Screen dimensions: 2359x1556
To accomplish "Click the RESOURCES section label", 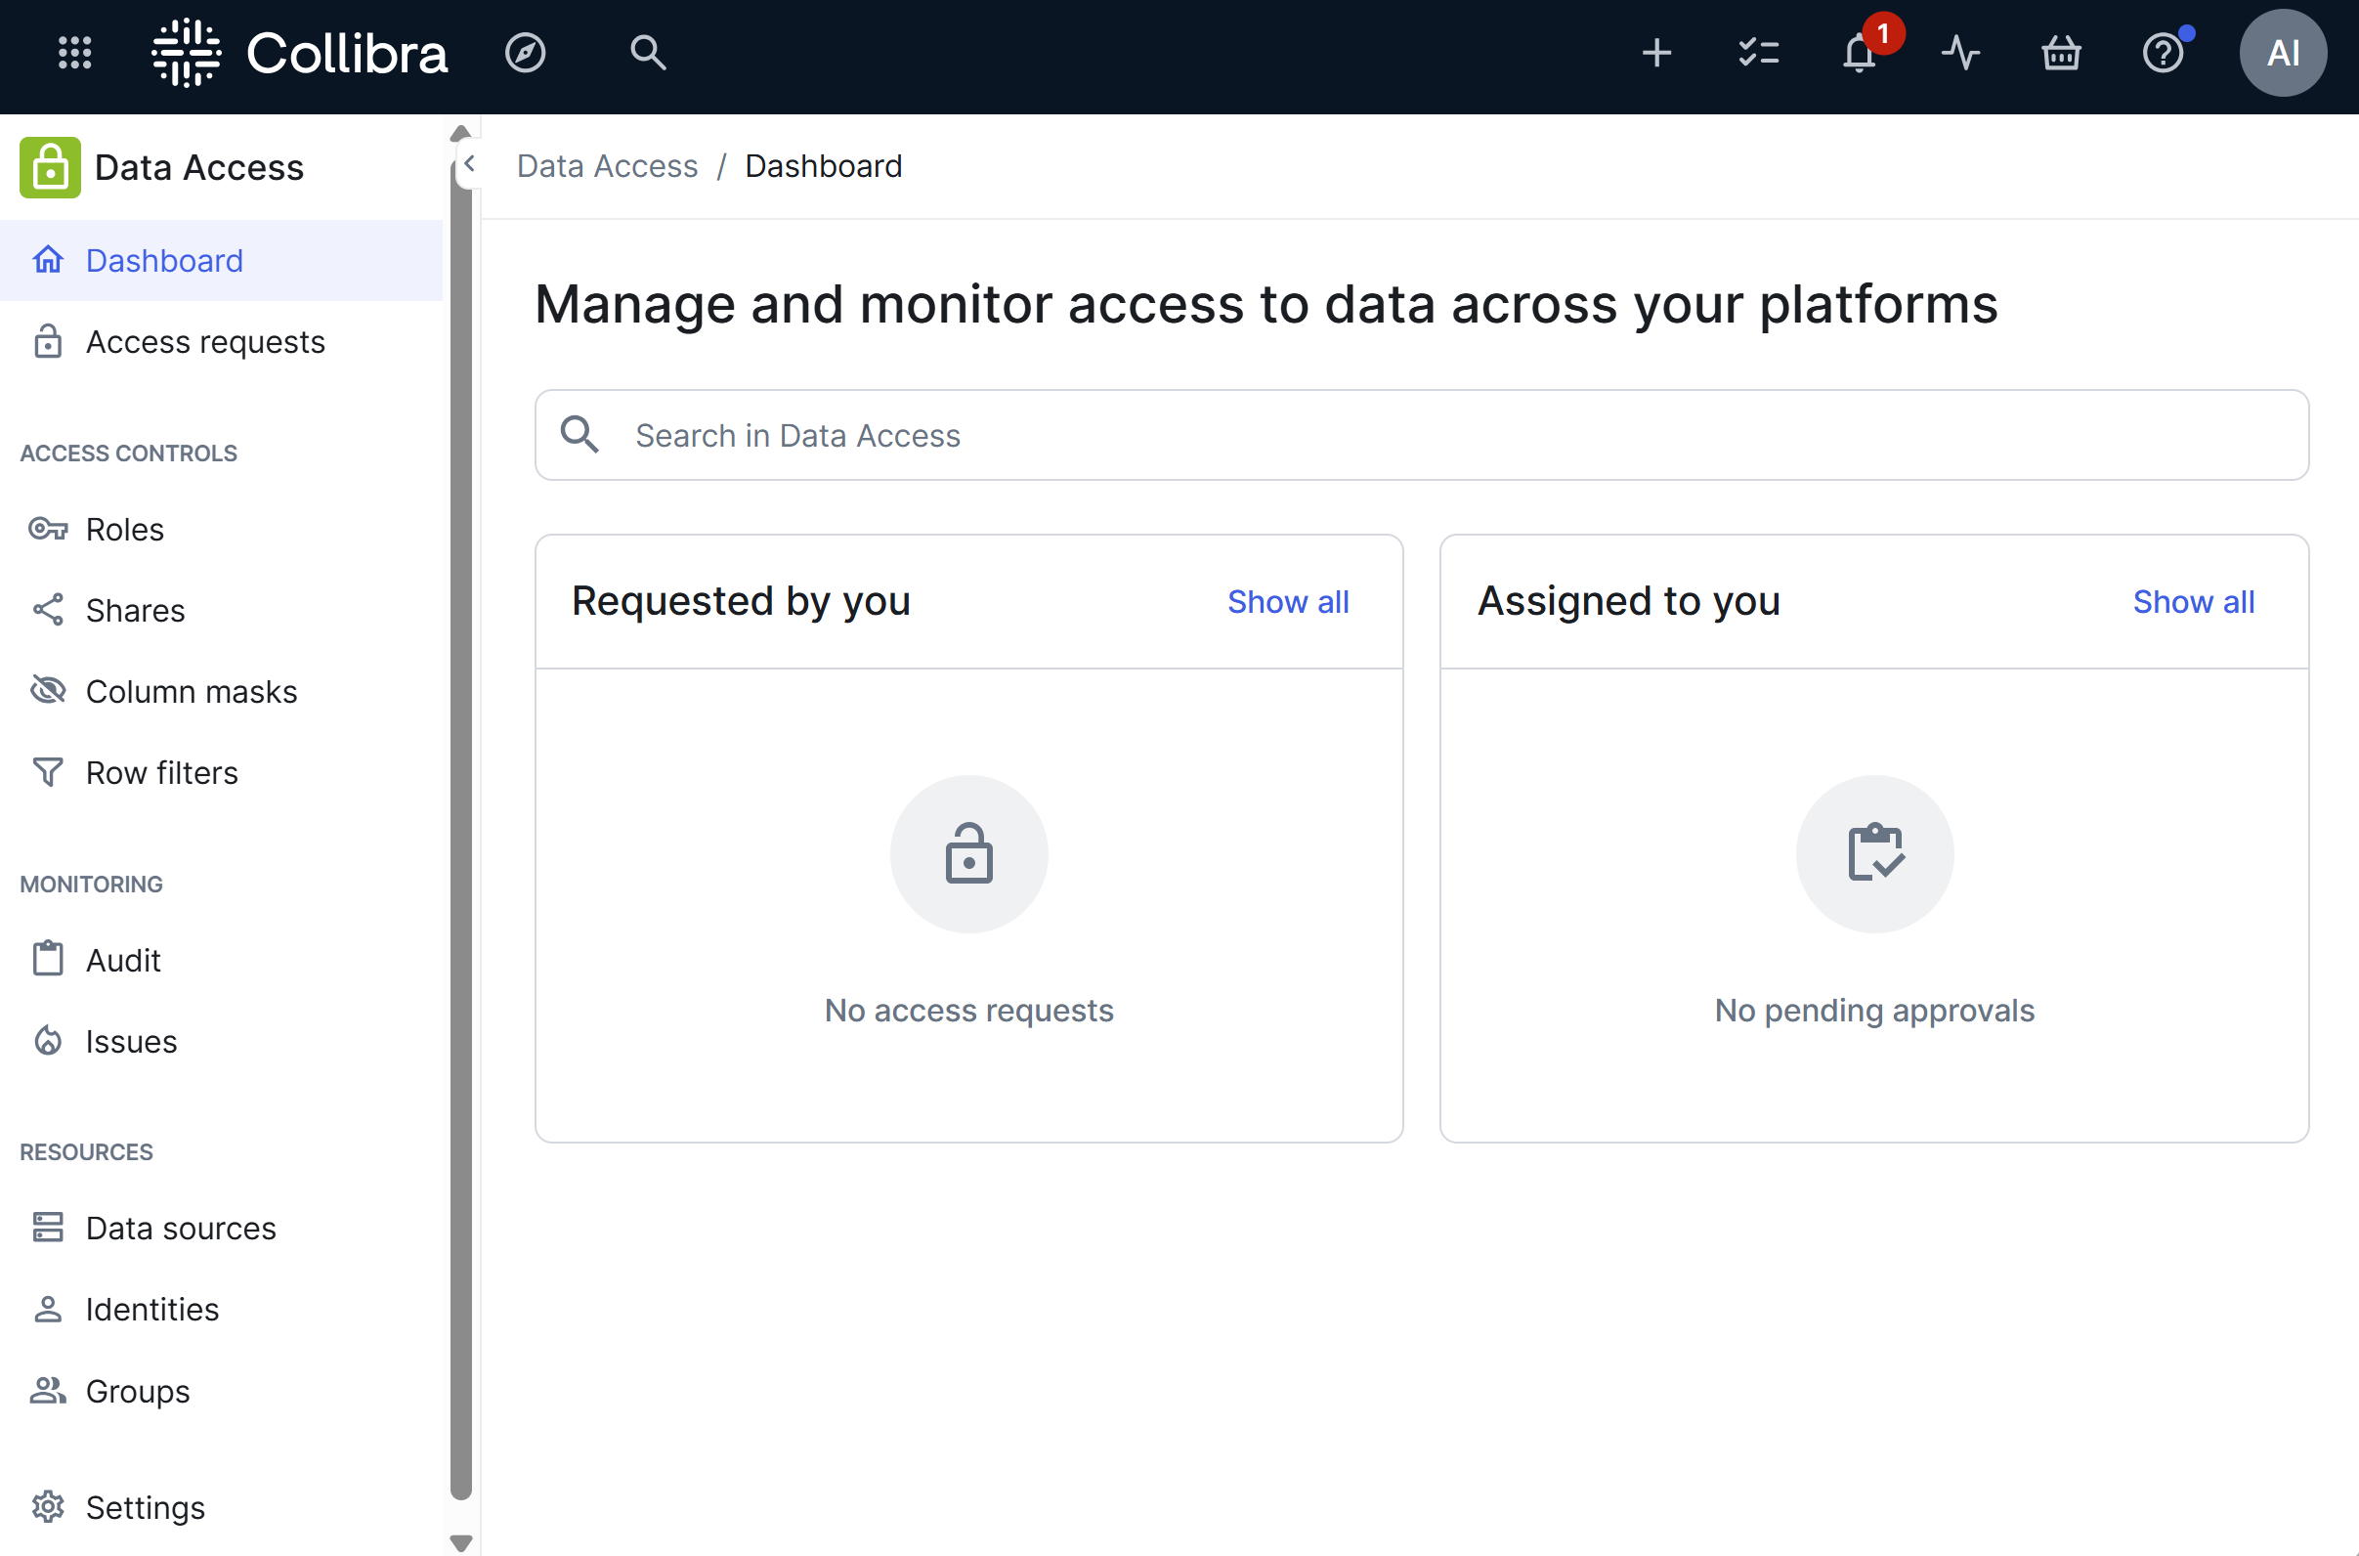I will 86,1152.
